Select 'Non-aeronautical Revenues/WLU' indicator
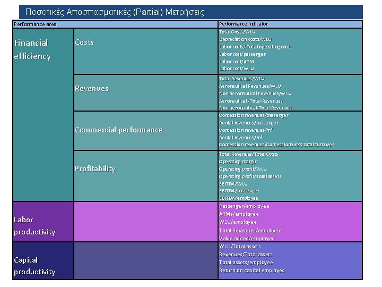Image resolution: width=382 pixels, height=287 pixels. (255, 94)
